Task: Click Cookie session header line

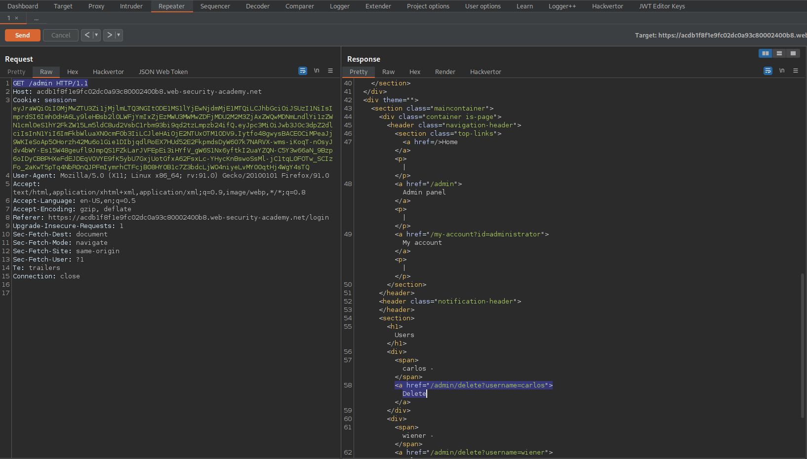Action: coord(44,100)
